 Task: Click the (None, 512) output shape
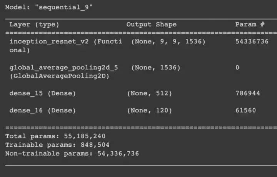pyautogui.click(x=149, y=93)
